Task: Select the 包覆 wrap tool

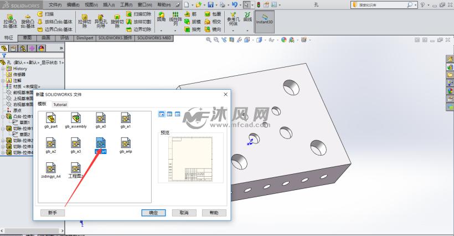Action: click(213, 14)
